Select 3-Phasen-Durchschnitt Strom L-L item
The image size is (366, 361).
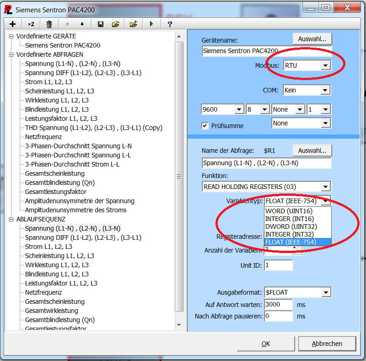pyautogui.click(x=72, y=164)
